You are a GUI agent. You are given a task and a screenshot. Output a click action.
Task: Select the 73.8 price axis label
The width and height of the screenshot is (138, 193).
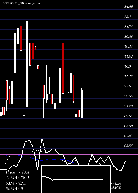[x=128, y=86]
